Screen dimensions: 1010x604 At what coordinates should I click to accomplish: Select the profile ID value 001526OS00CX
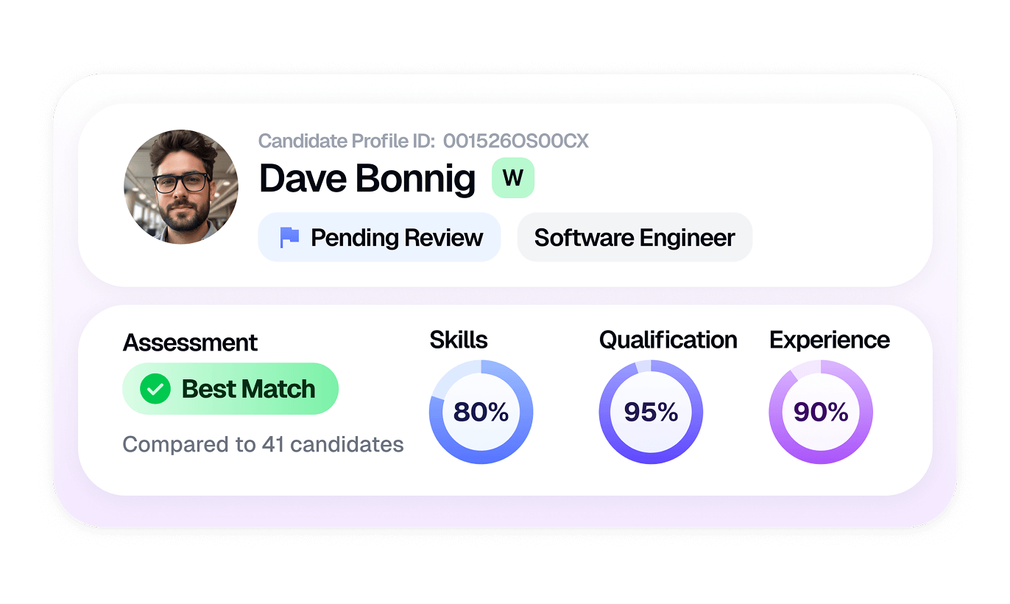point(516,141)
